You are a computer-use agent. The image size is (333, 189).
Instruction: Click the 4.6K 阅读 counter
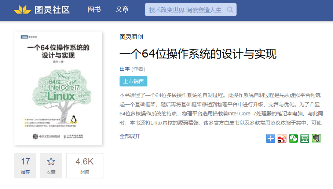pos(85,166)
